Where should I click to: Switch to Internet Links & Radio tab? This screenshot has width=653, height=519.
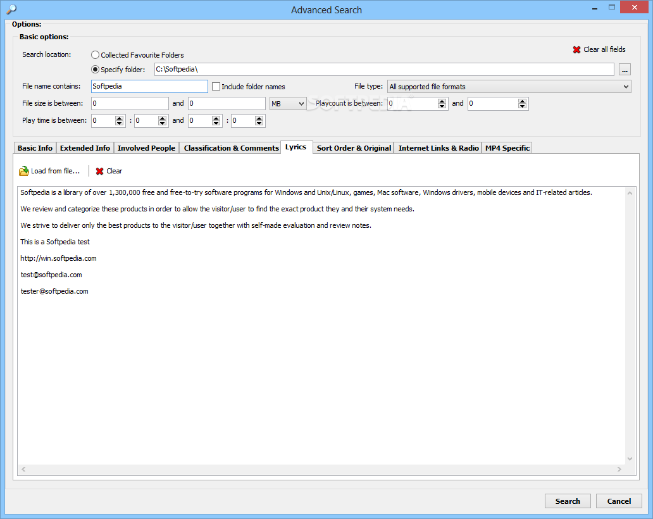(438, 148)
